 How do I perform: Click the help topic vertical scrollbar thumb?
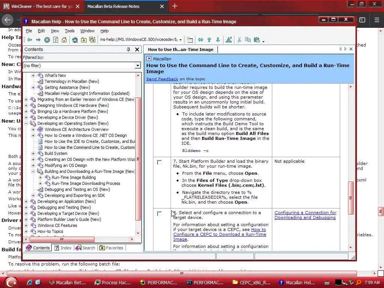click(351, 198)
